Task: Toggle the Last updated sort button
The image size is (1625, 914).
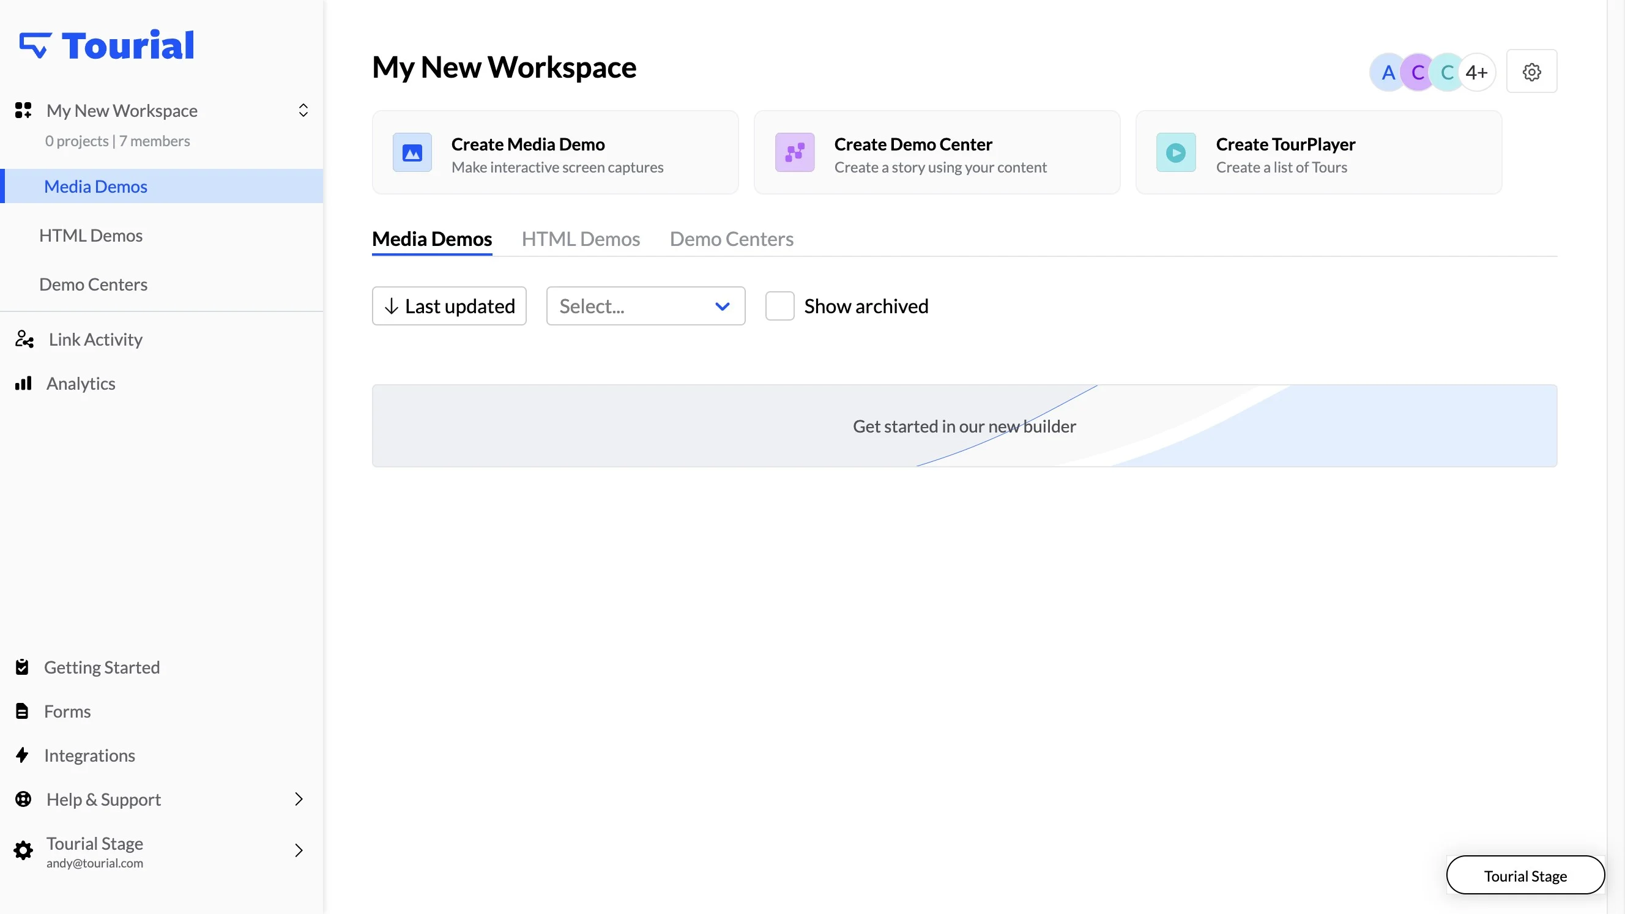Action: click(x=449, y=307)
